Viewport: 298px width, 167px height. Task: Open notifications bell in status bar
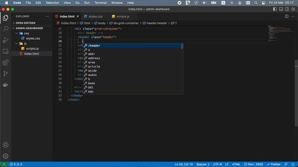293,164
